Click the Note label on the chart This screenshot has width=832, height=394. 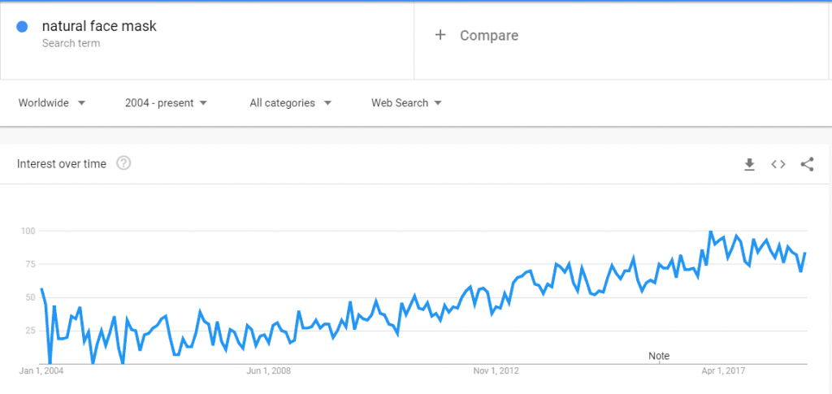659,356
